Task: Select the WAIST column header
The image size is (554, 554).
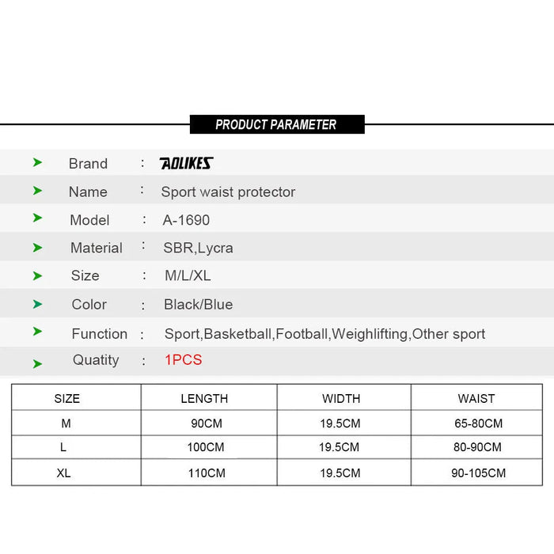Action: [x=476, y=399]
